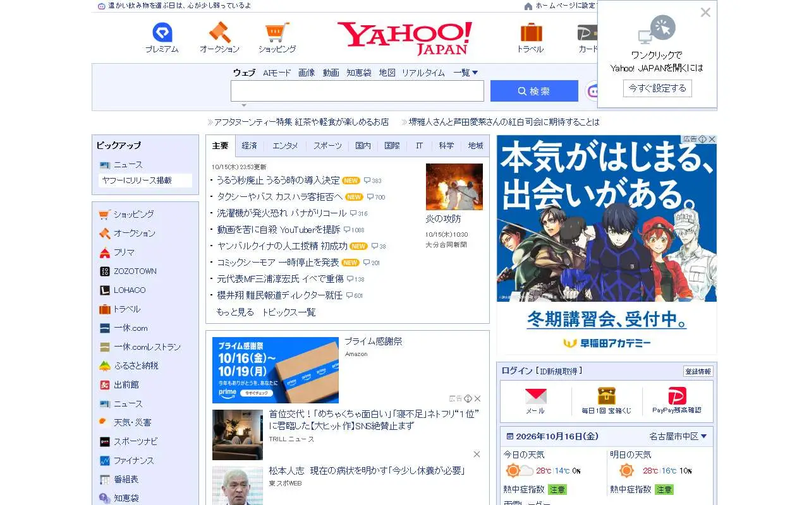Open フリマ in the left sidebar
Viewport: 809px width, 505px height.
(124, 252)
